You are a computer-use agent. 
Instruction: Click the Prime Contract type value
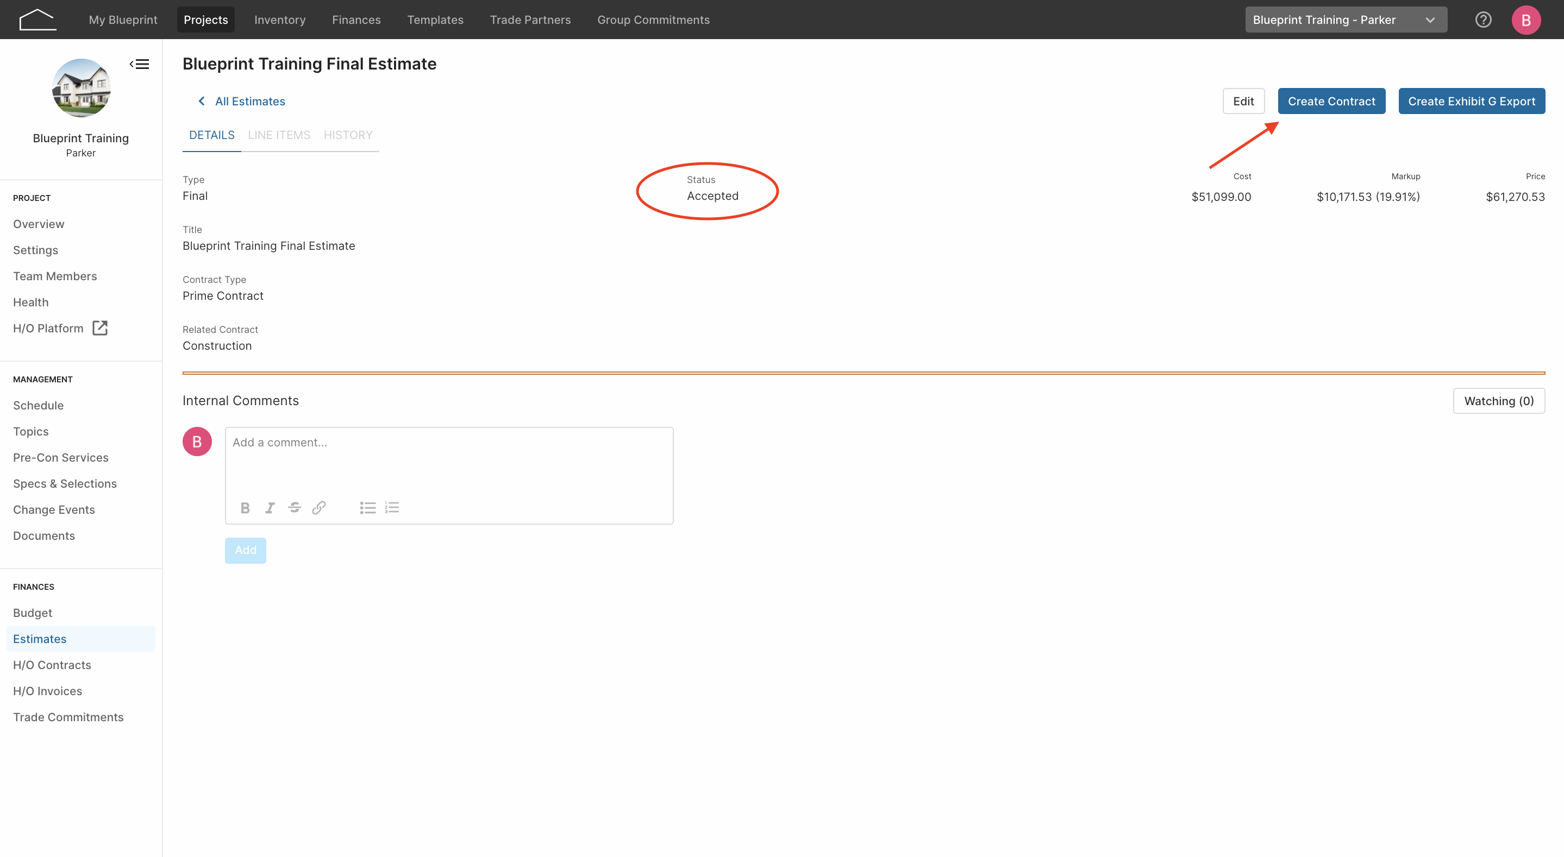(x=223, y=295)
